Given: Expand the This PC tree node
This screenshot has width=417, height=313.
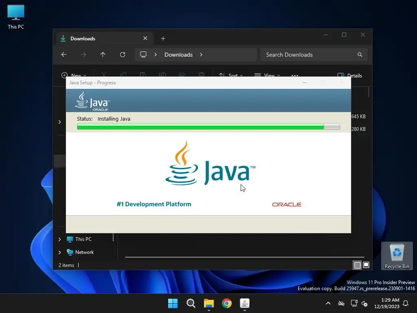Looking at the screenshot, I should pos(59,239).
